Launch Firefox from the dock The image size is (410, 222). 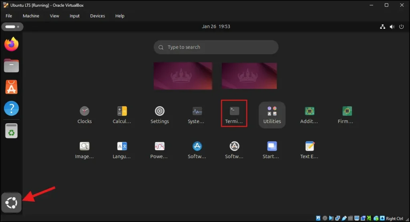(x=11, y=44)
